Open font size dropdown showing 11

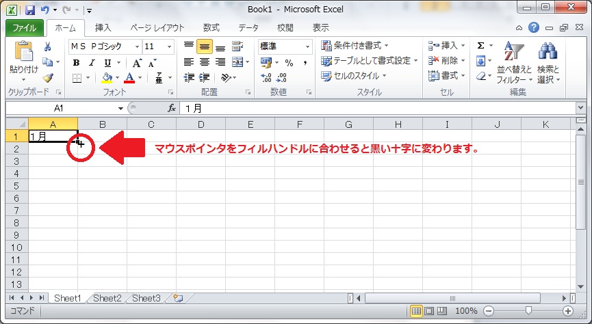coord(170,46)
